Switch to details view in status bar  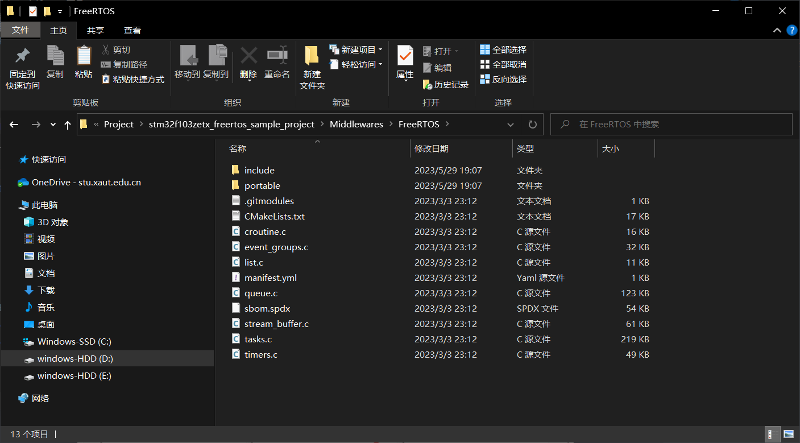point(772,434)
